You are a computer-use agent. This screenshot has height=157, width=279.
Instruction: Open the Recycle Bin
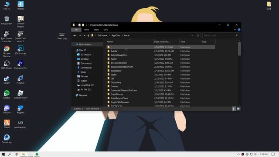point(7,20)
